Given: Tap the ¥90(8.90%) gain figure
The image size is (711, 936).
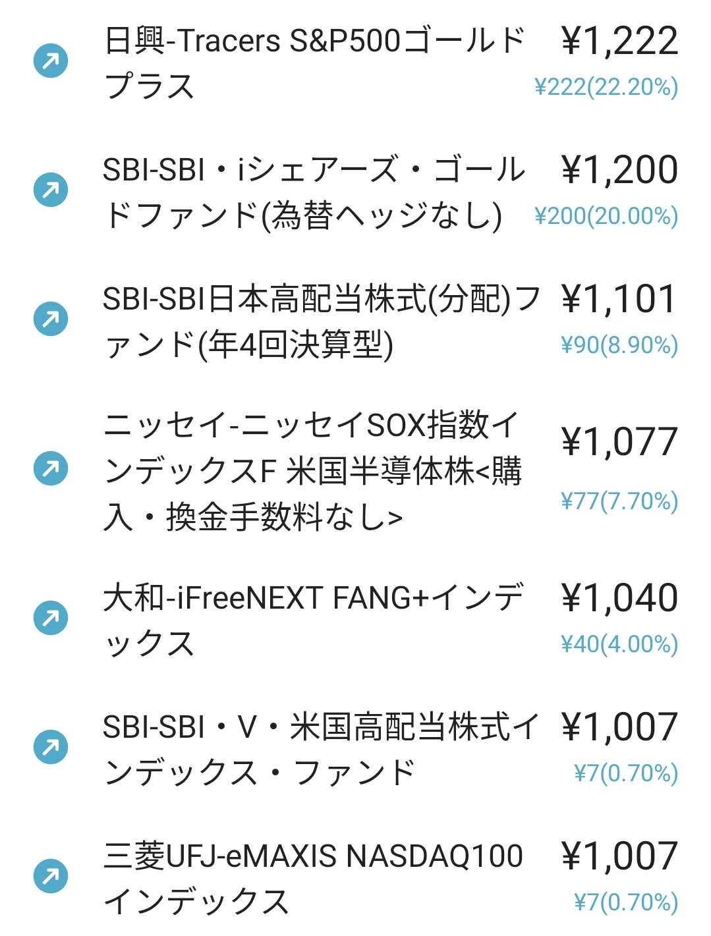Looking at the screenshot, I should point(619,344).
